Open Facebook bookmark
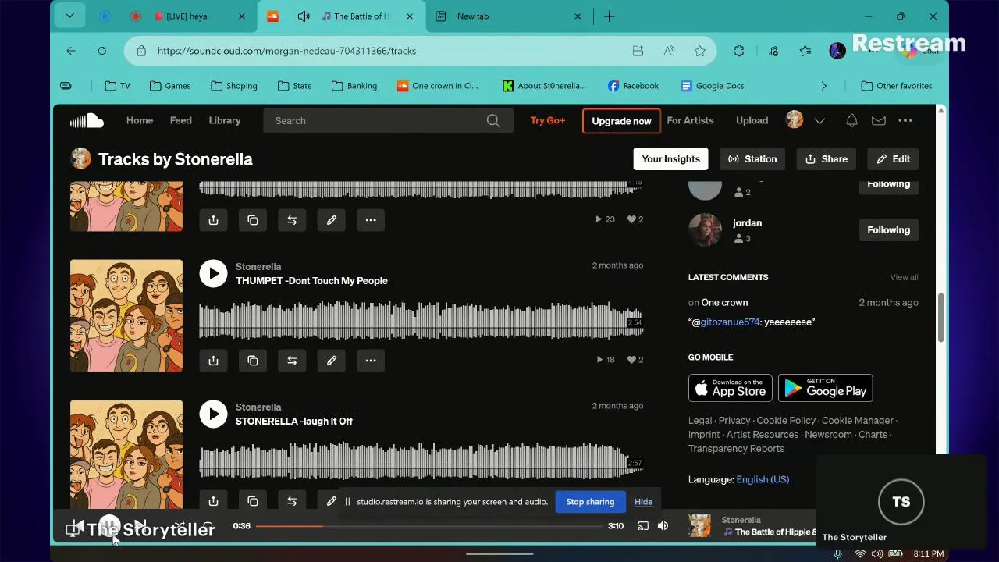The height and width of the screenshot is (562, 999). pyautogui.click(x=633, y=86)
